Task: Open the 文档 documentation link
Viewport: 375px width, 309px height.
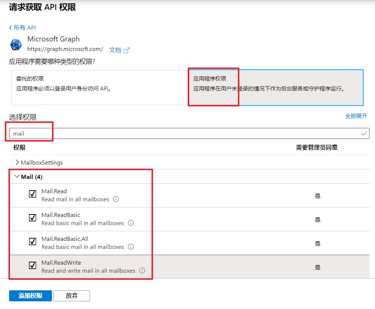Action: 115,50
